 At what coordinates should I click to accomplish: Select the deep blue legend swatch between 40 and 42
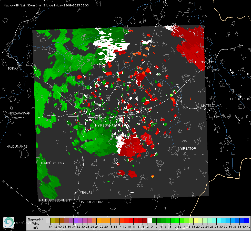246,220
